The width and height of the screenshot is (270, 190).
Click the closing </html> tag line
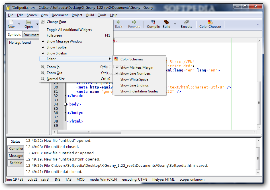click(75, 121)
